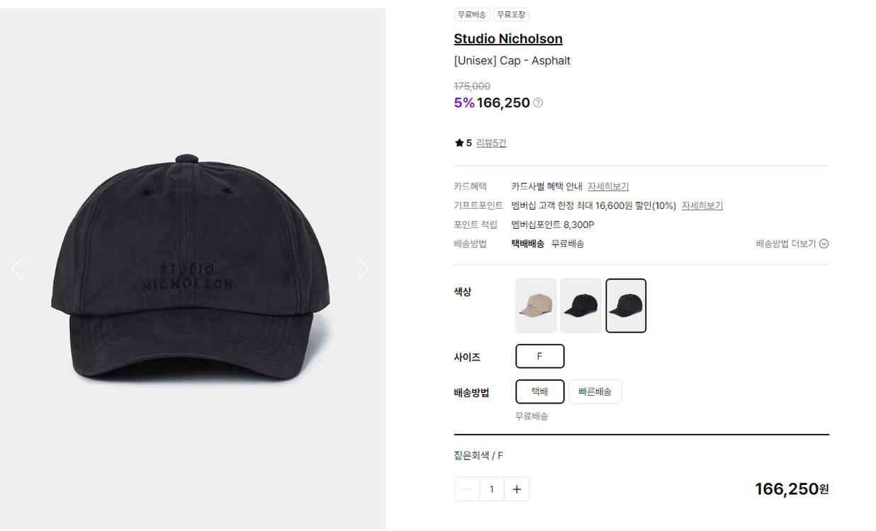Click the 무료배송 free shipping badge
This screenshot has height=531, width=876.
click(x=472, y=14)
